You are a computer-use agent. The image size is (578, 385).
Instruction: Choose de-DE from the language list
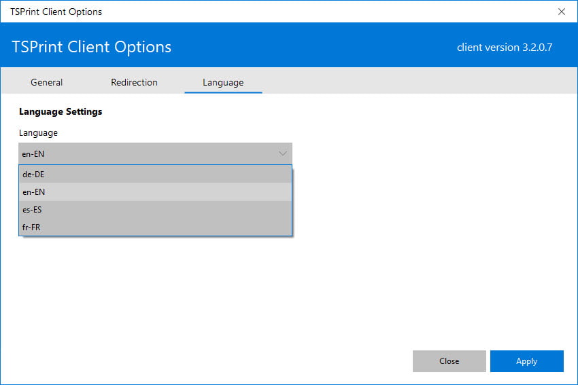tap(155, 174)
